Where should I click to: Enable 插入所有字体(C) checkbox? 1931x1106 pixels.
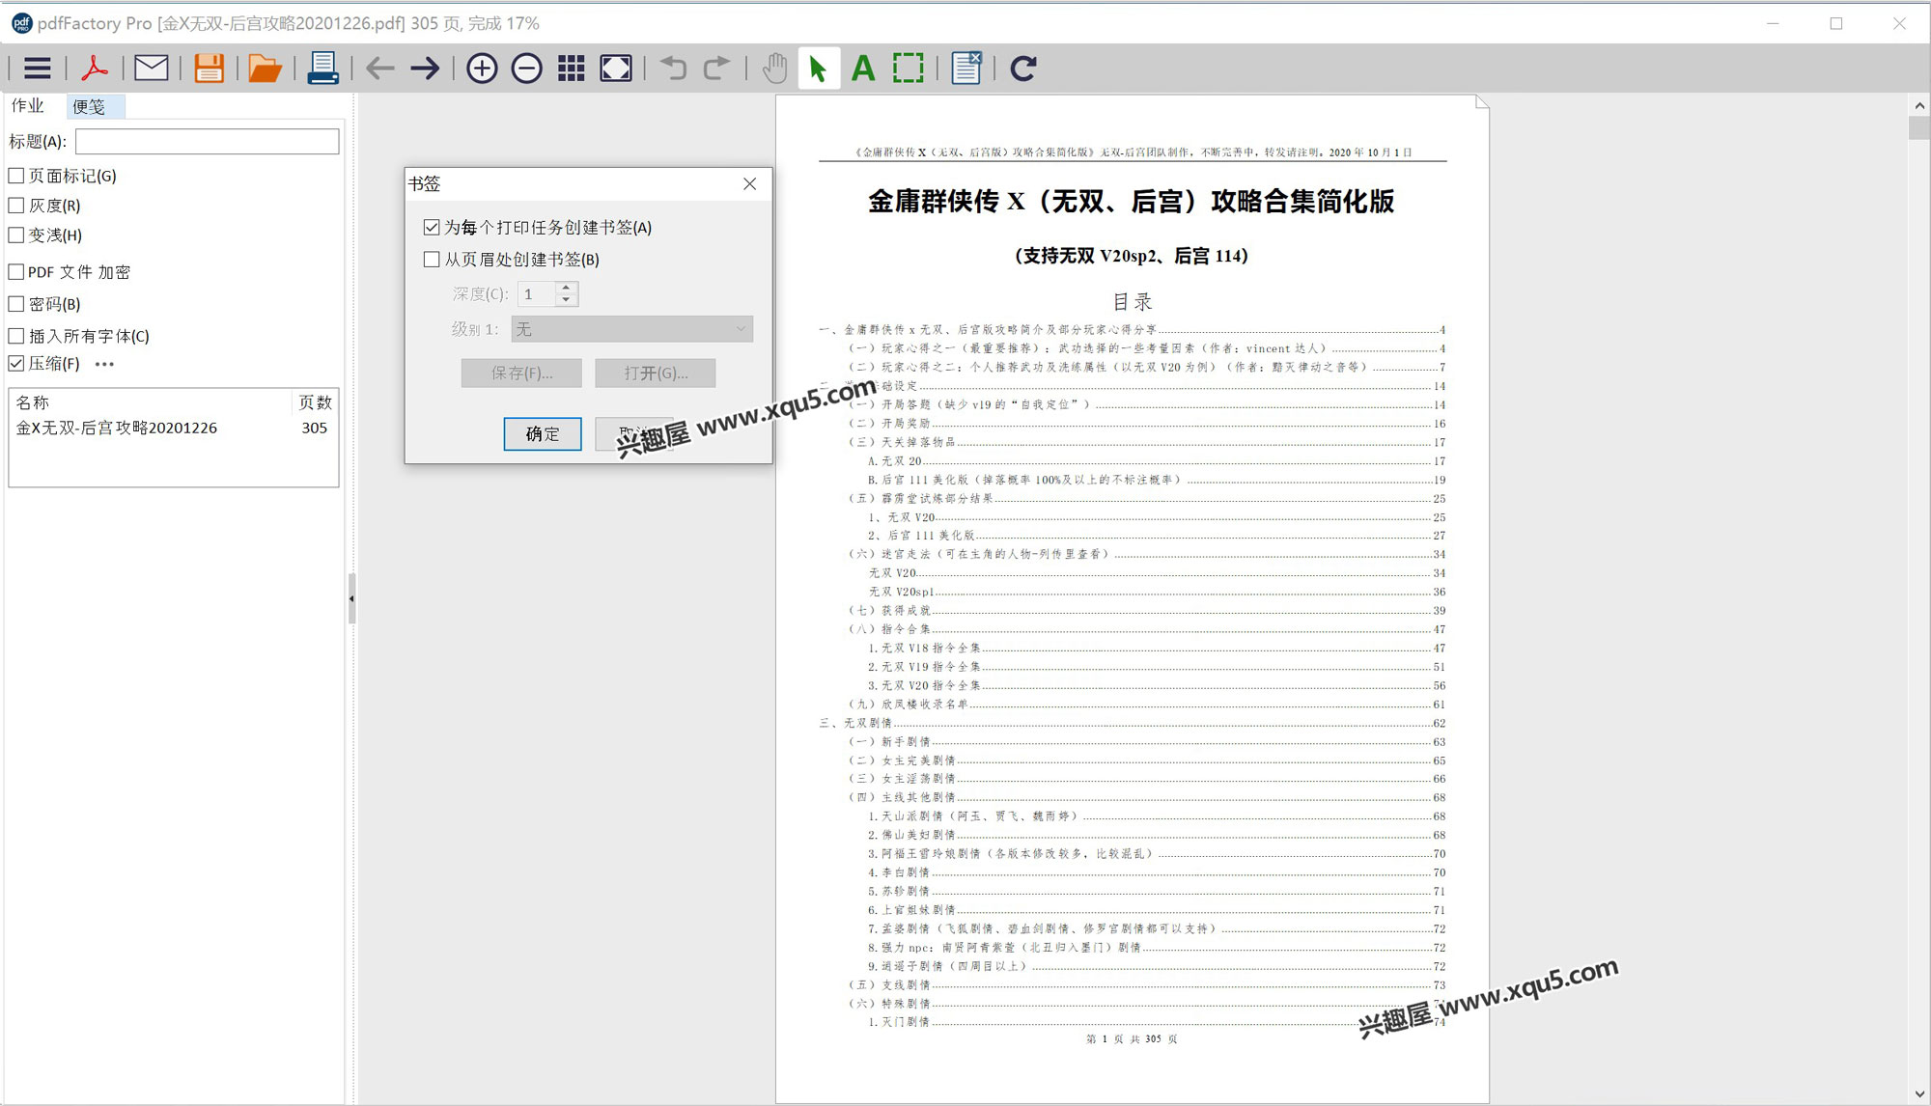pyautogui.click(x=16, y=336)
